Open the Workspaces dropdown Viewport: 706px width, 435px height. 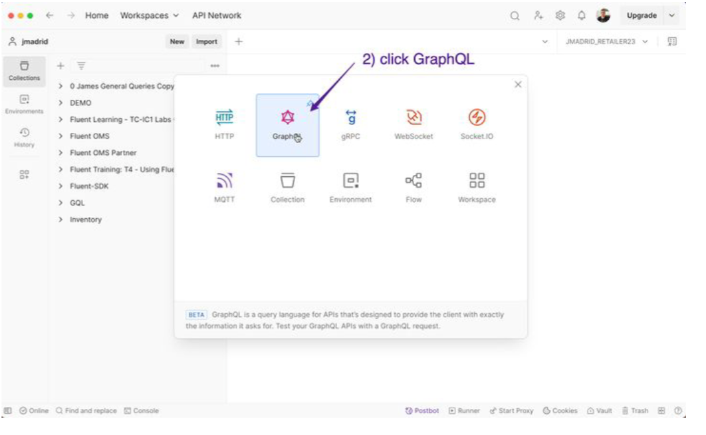pos(145,15)
